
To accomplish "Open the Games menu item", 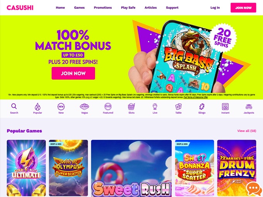I will (79, 8).
